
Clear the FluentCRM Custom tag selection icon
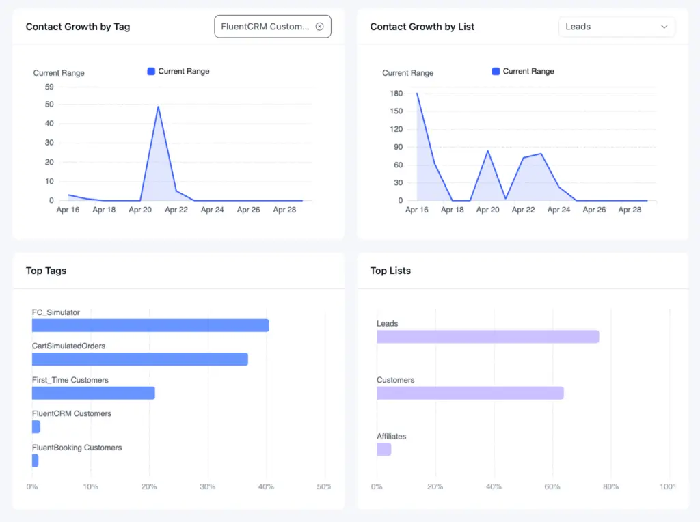tap(320, 27)
